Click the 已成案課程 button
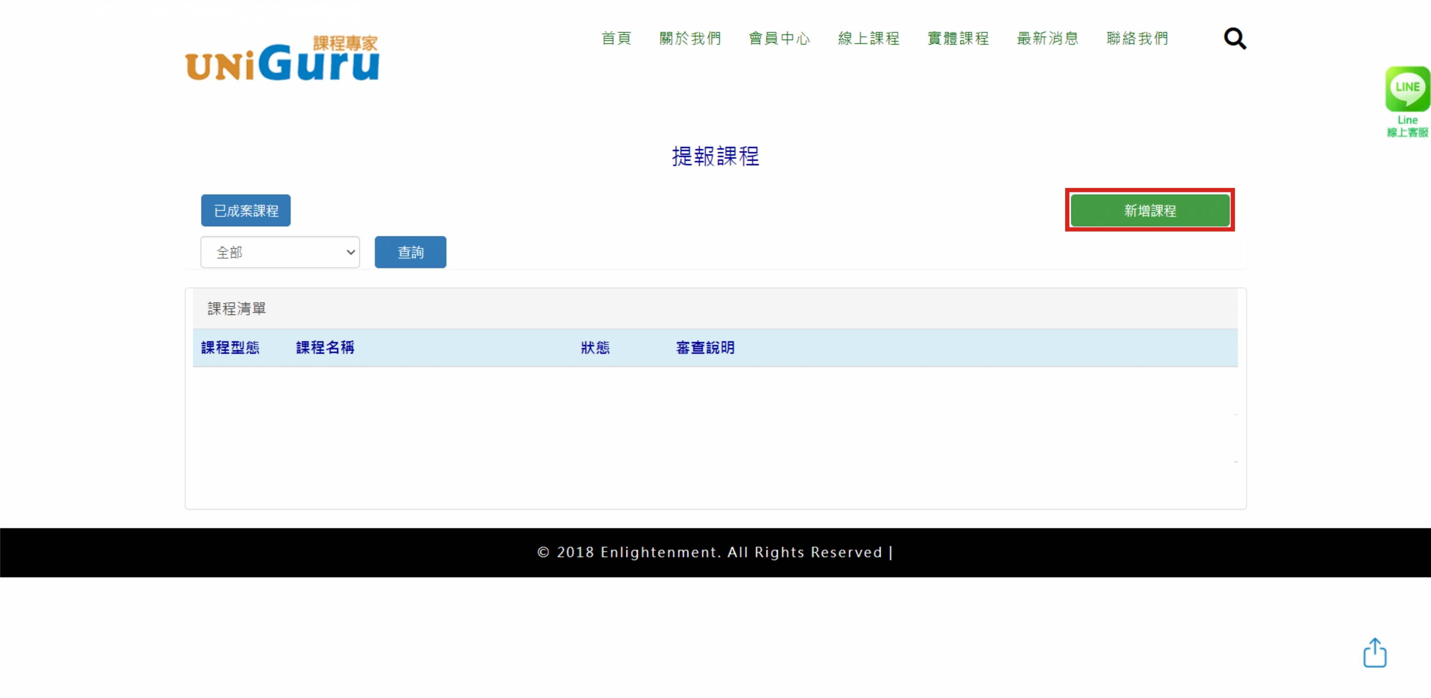 246,210
